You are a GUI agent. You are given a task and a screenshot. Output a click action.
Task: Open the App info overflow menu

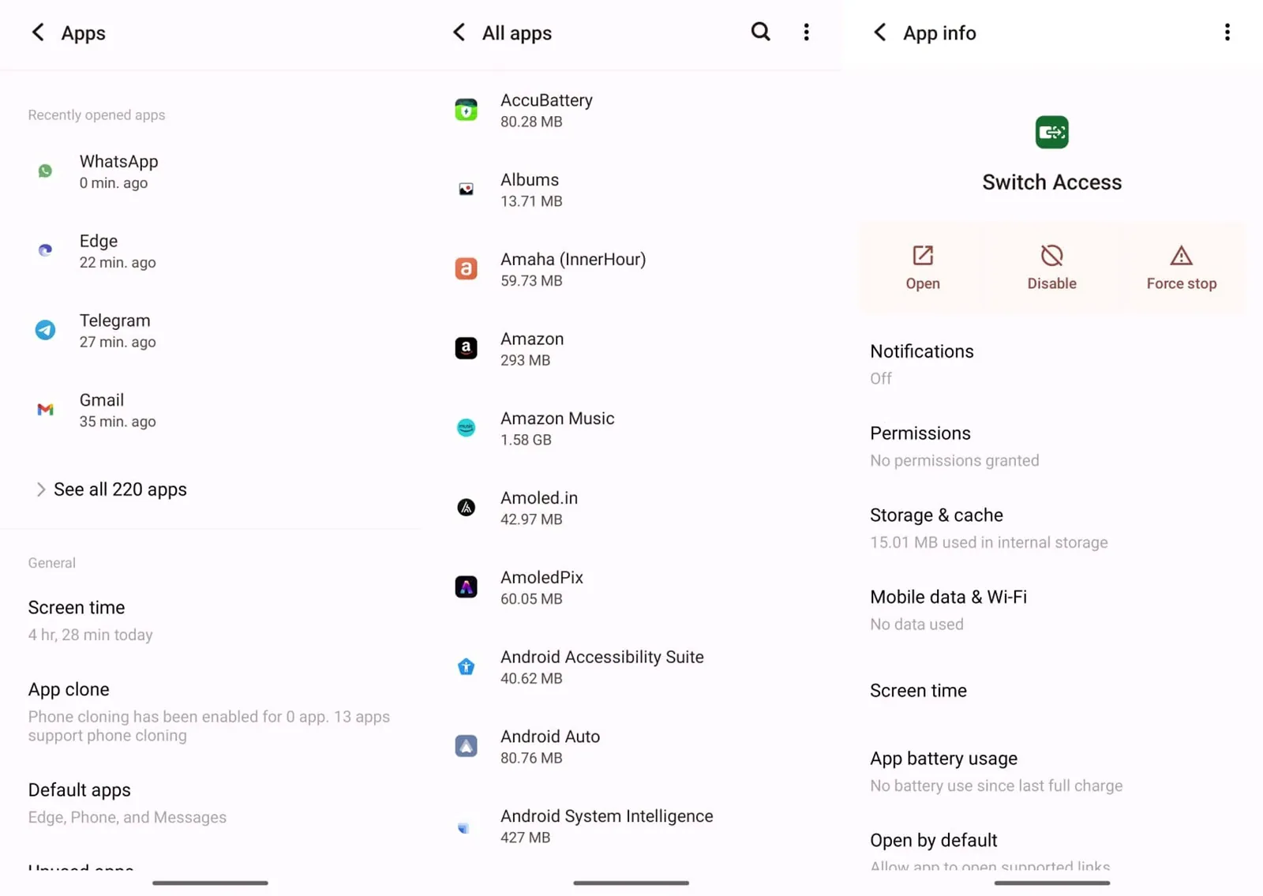(x=1227, y=32)
